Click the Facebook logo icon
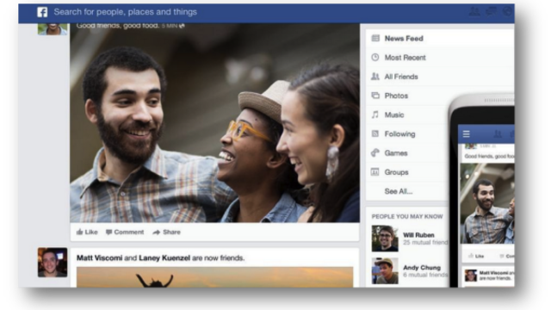551x310 pixels. click(42, 12)
